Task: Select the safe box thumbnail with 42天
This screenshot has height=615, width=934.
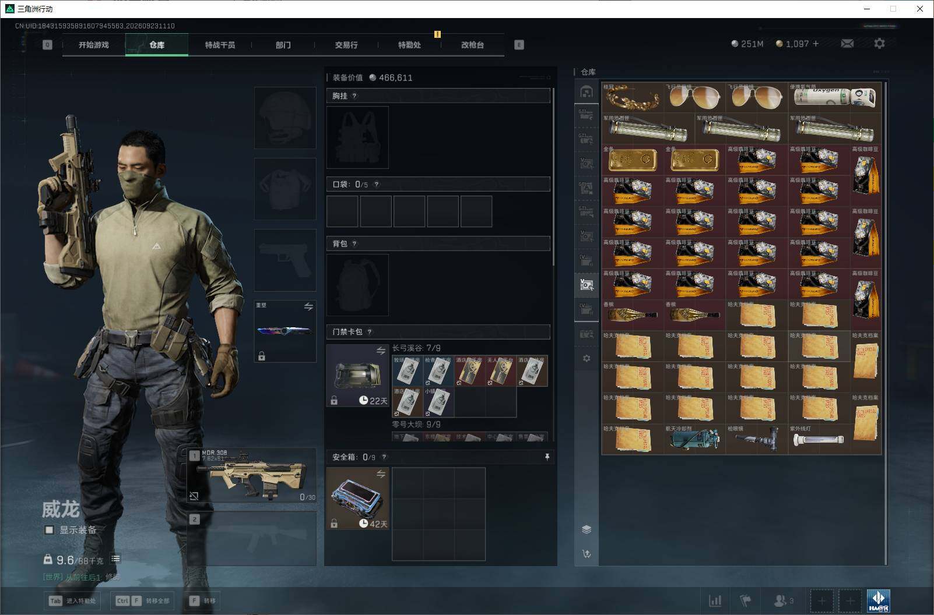Action: click(357, 499)
